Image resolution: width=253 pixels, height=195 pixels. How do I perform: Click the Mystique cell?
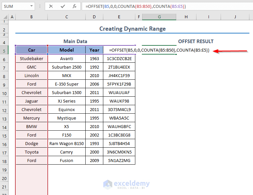pyautogui.click(x=67, y=118)
